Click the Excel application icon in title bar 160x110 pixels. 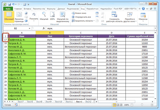point(5,4)
